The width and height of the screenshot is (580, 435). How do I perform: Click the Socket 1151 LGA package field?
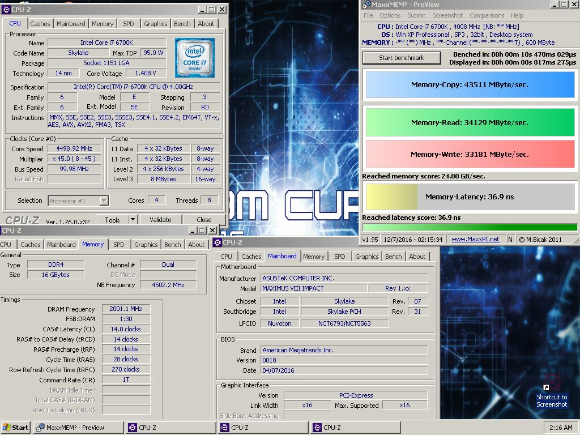coord(106,63)
